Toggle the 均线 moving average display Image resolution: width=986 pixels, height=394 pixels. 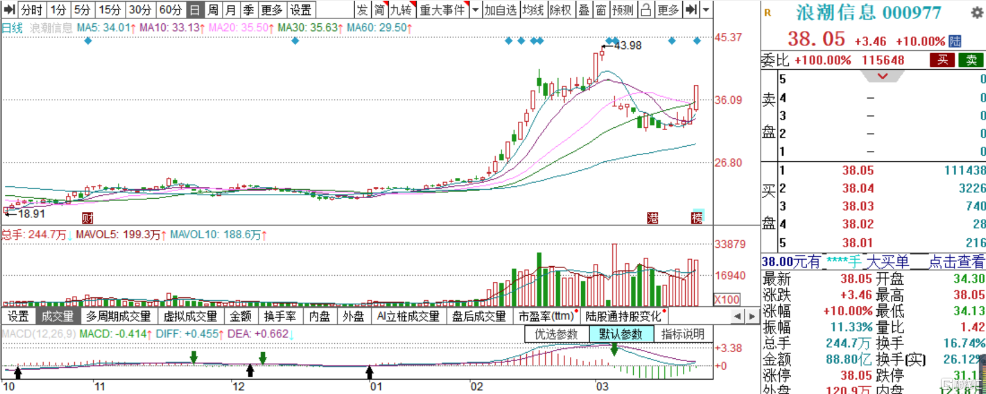[x=533, y=10]
